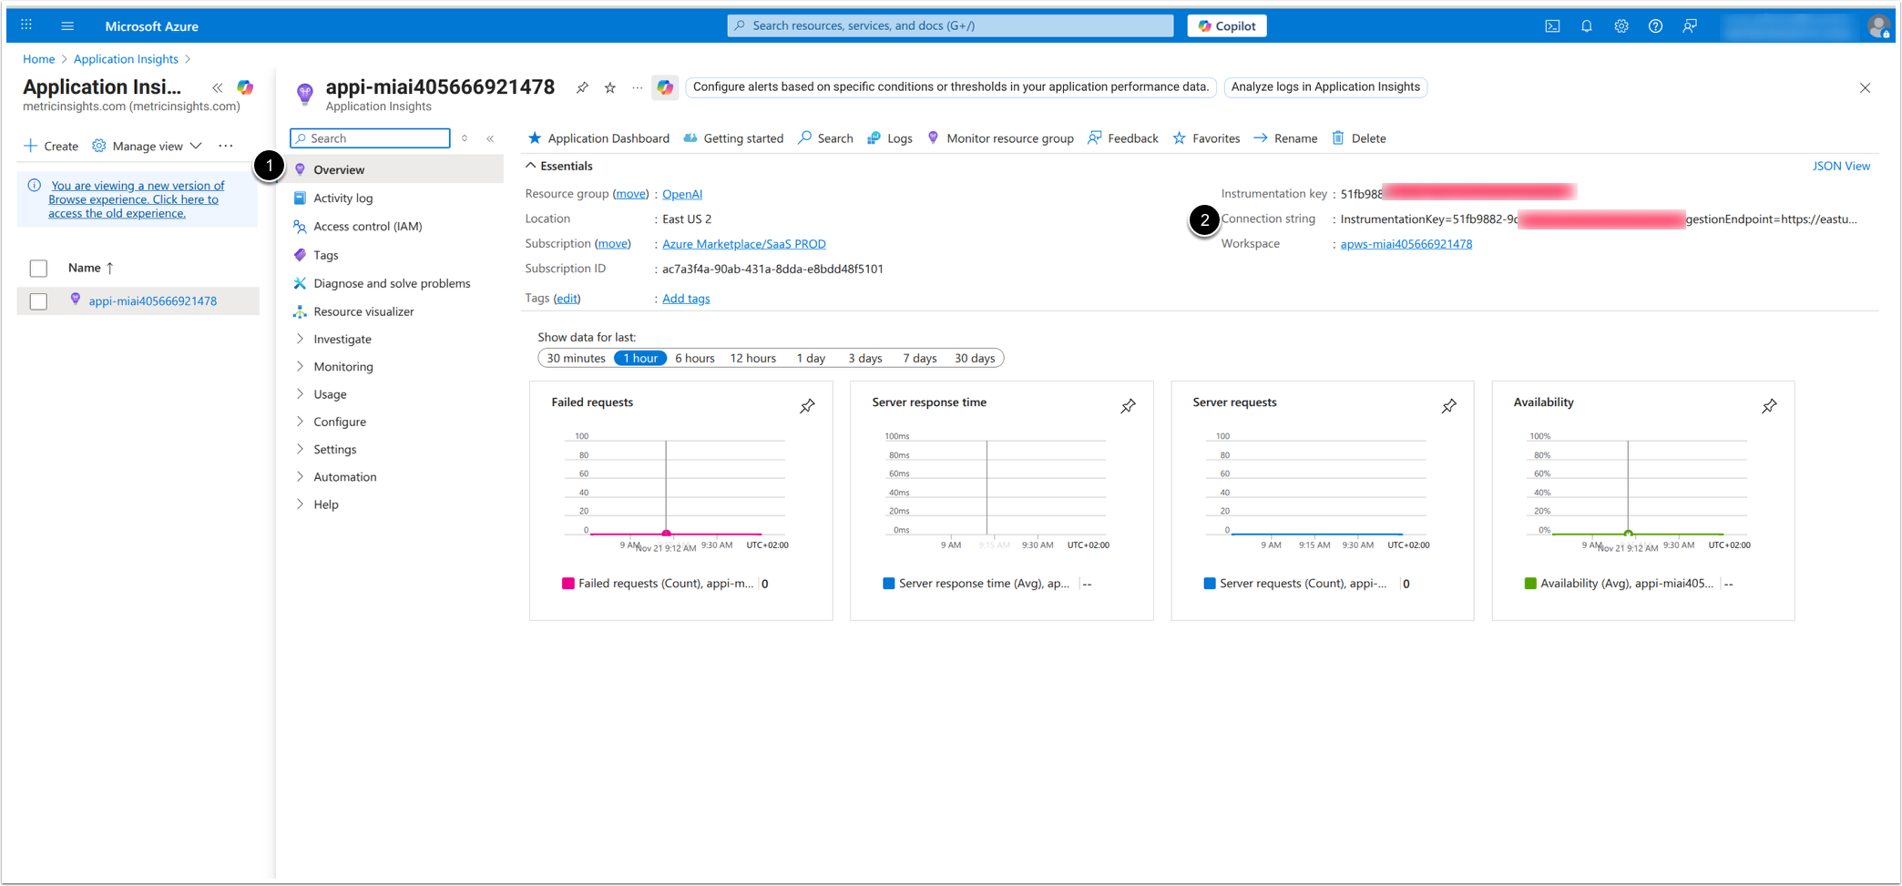
Task: Click the Failed requests pink legend swatch
Action: coord(568,584)
